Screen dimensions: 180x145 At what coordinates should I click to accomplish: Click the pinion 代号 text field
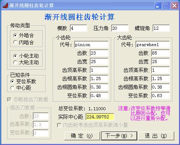tap(91, 45)
